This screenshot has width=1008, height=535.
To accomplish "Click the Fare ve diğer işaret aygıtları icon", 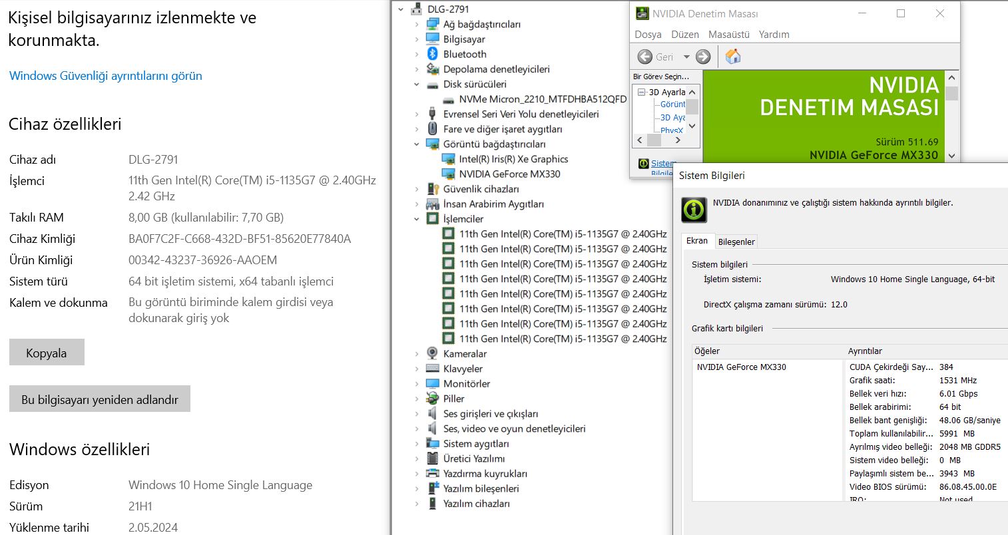I will click(433, 129).
